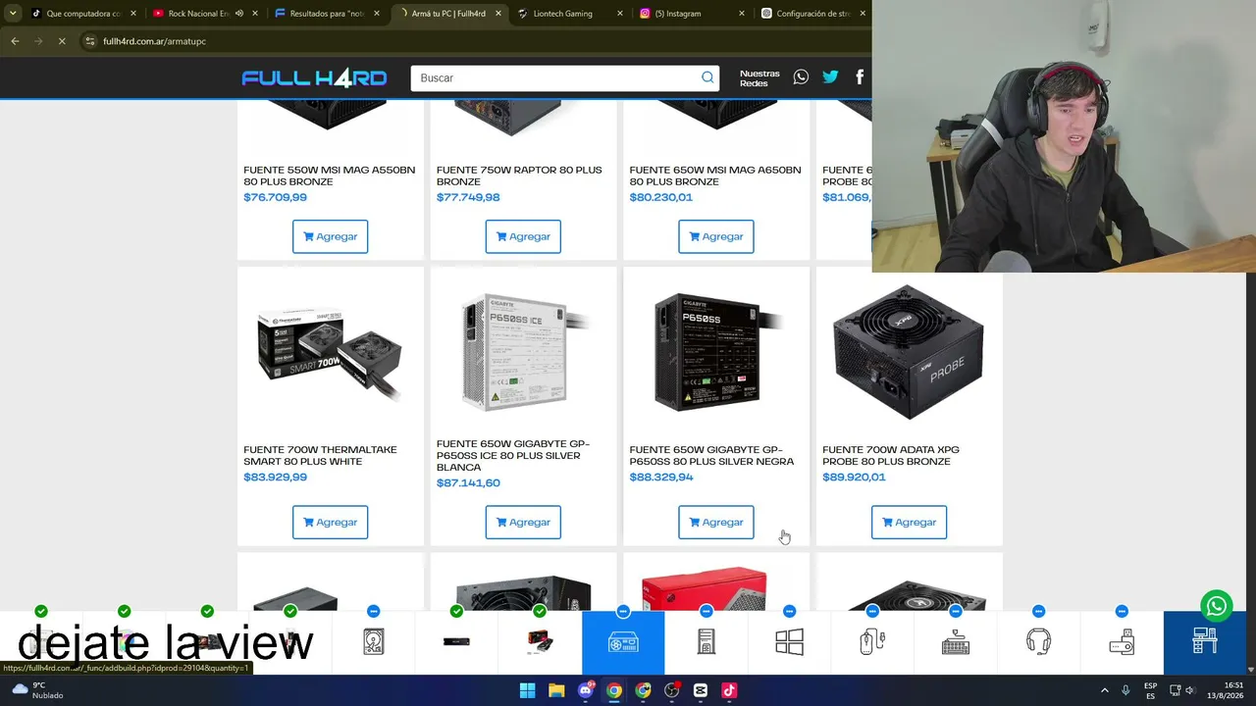Click the green WhatsApp floating chat button
This screenshot has width=1256, height=706.
(1217, 606)
